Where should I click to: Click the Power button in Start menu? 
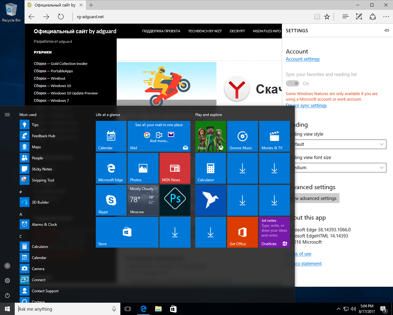pos(7,295)
